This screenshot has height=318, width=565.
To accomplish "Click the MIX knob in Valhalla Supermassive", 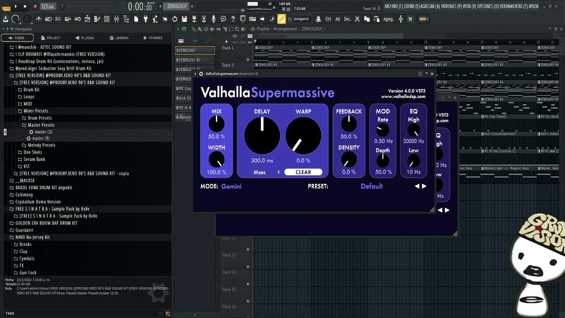I will click(x=216, y=124).
